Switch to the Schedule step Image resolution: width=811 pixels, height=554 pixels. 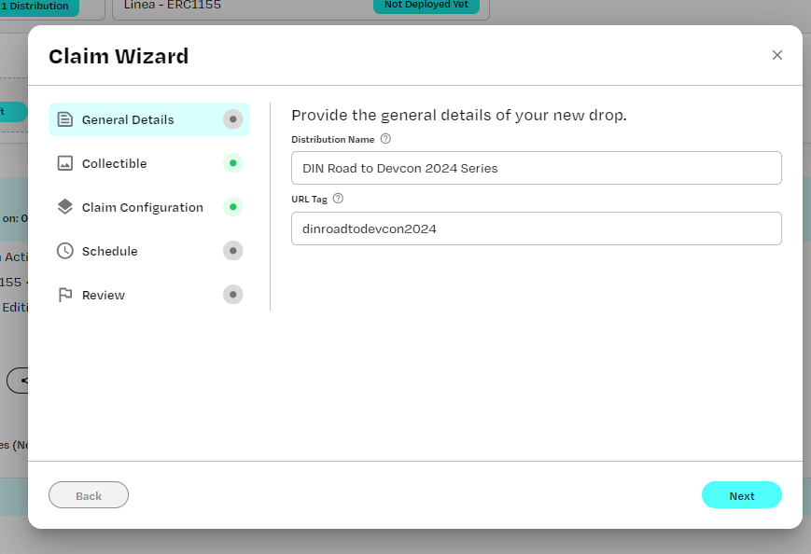(x=149, y=251)
